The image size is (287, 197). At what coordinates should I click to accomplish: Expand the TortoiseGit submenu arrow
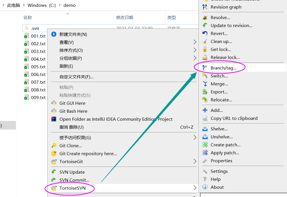point(195,161)
